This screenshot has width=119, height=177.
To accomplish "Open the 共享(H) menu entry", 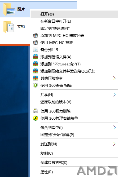I will click(74, 95).
